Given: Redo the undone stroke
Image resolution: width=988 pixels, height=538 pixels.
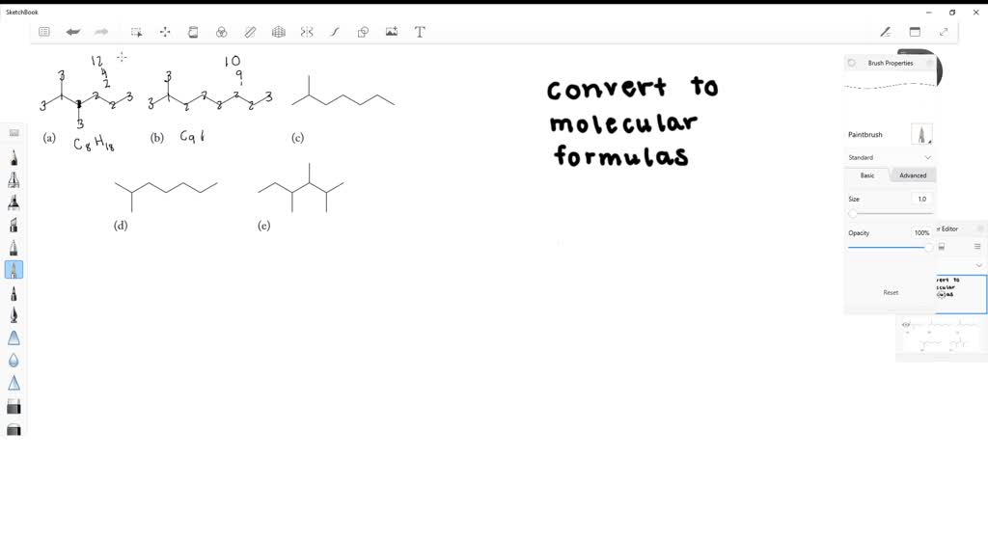Looking at the screenshot, I should pyautogui.click(x=101, y=32).
